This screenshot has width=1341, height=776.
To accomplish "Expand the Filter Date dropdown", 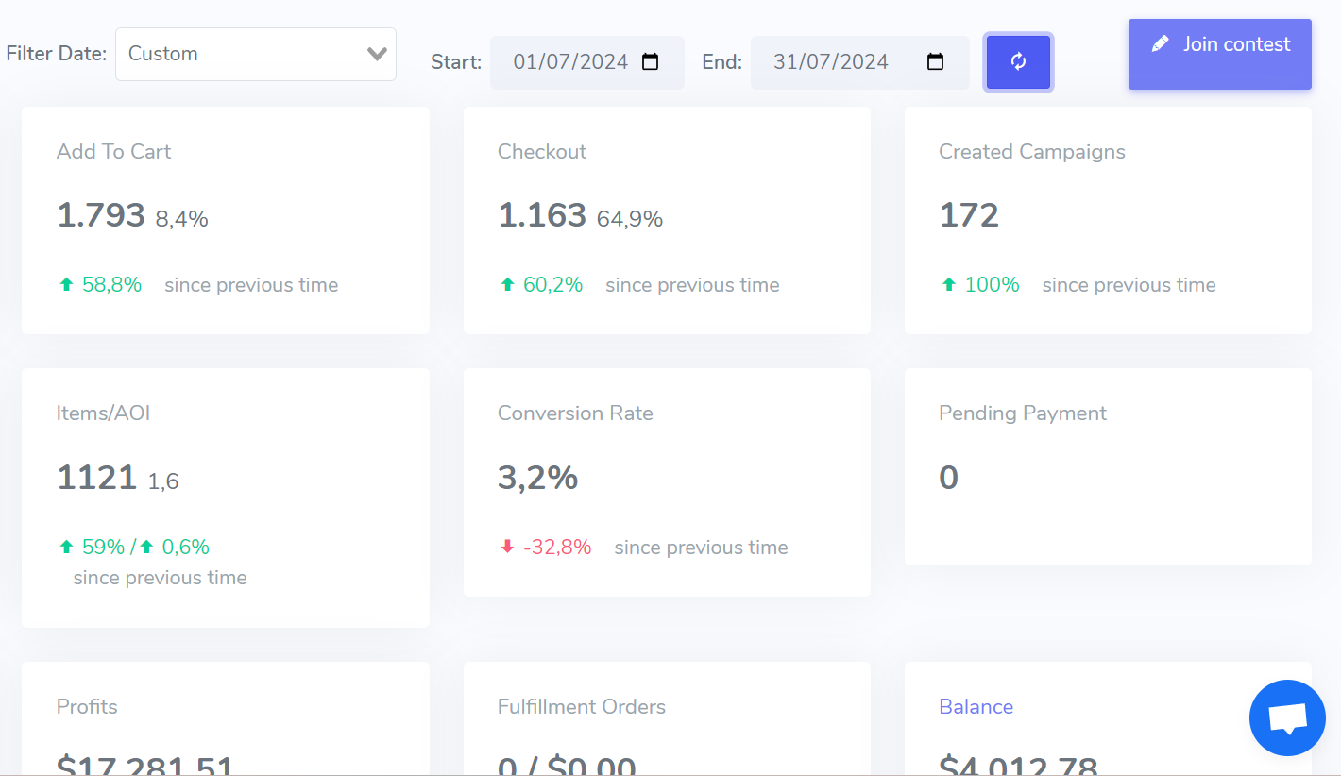I will (255, 54).
